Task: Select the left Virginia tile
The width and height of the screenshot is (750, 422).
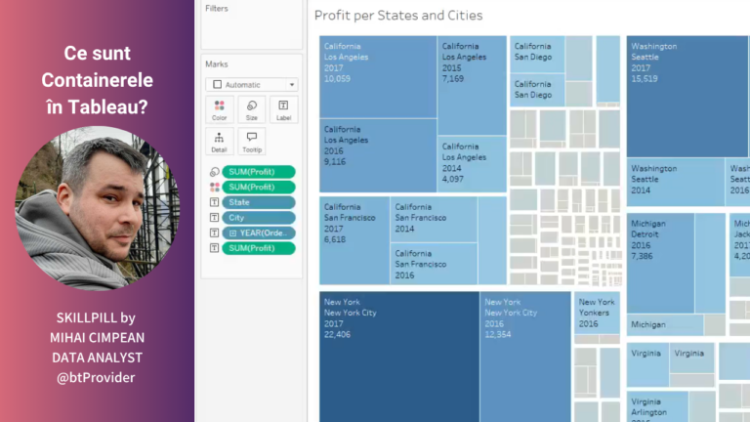Action: click(x=647, y=364)
